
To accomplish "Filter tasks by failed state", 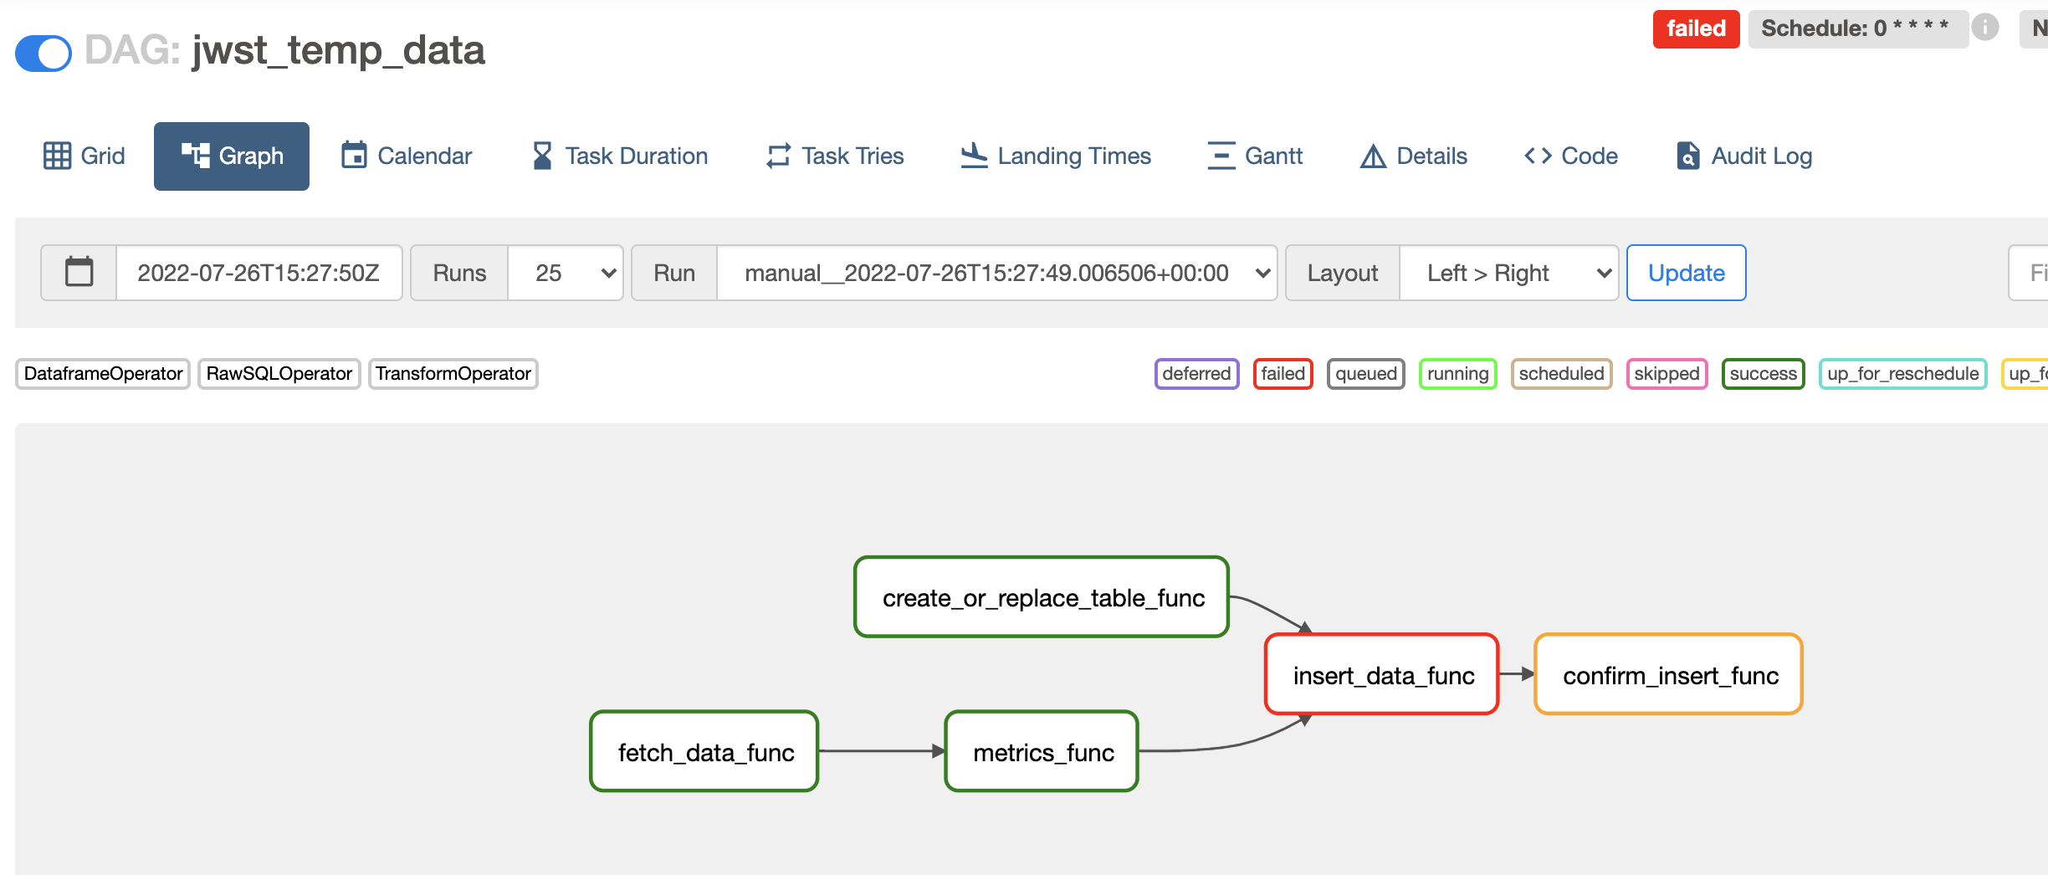I will click(x=1283, y=374).
